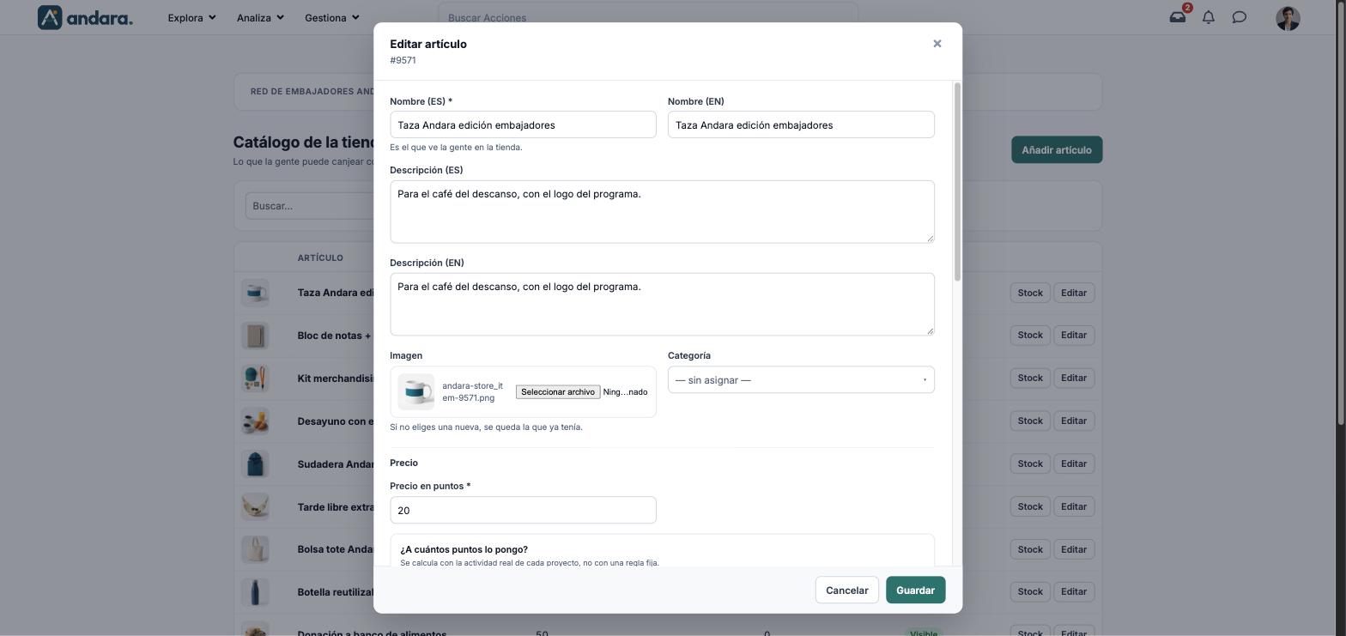Open the chat bubble icon
Screen dimensions: 1346x636
point(1240,17)
